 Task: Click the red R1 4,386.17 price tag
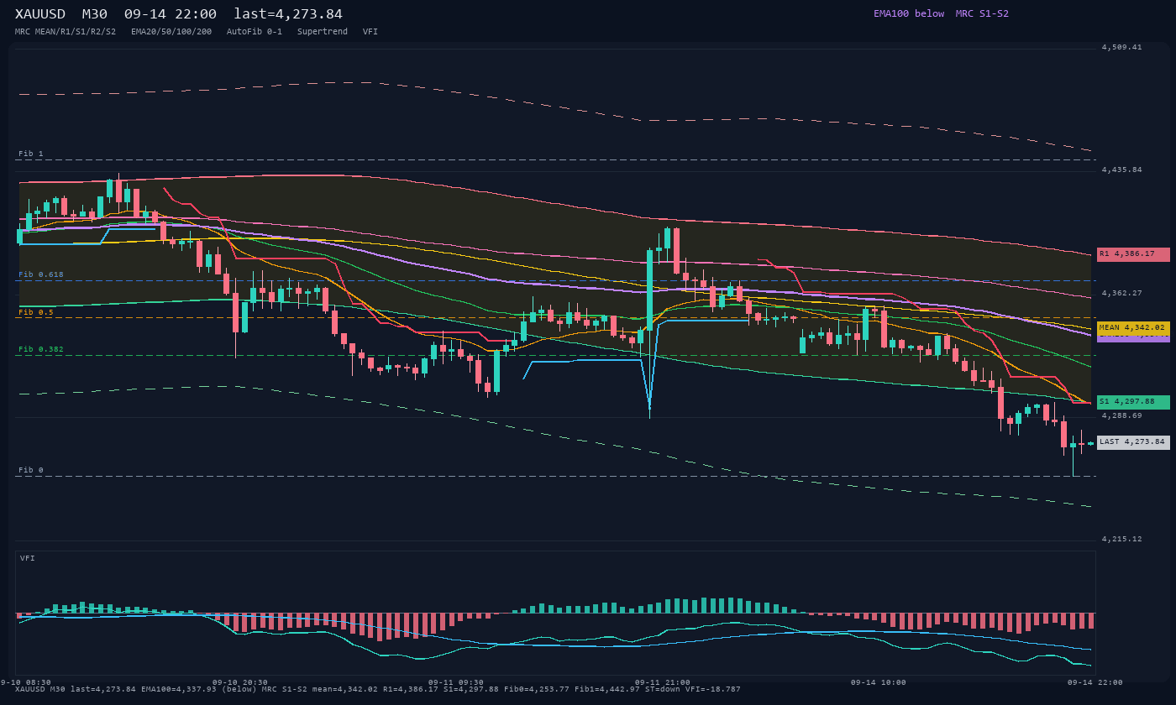pos(1133,254)
